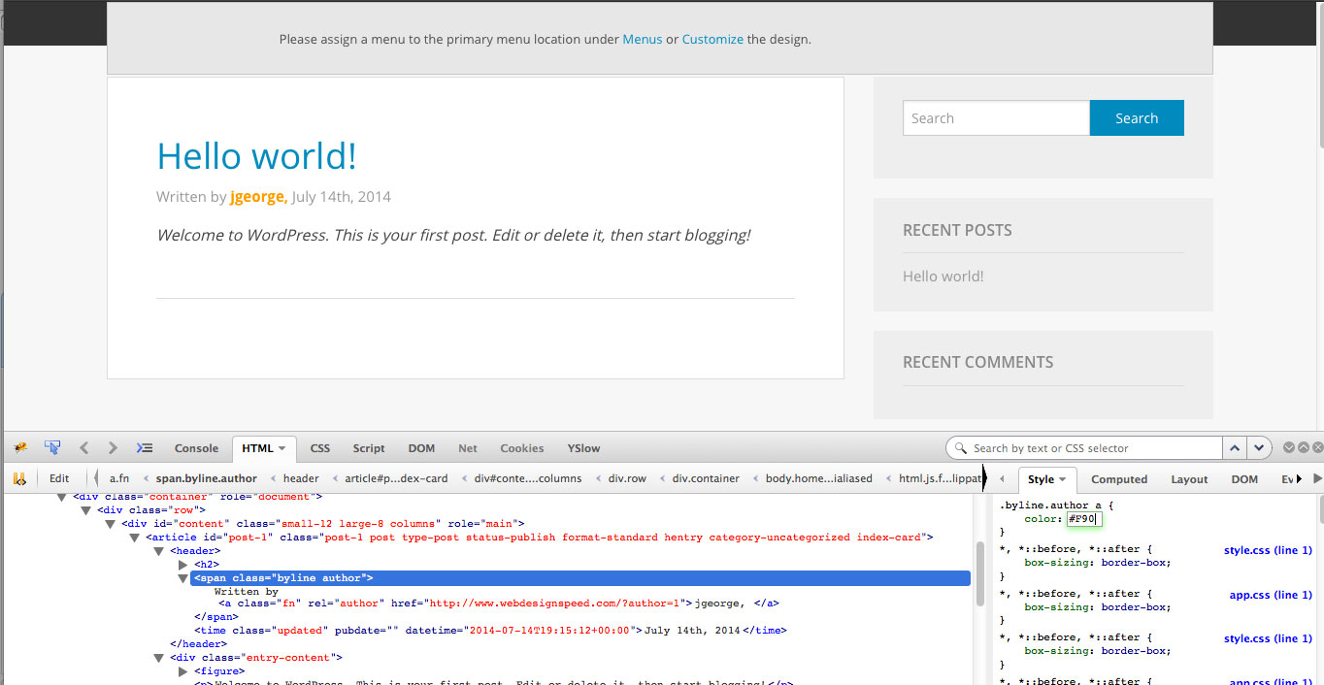The height and width of the screenshot is (685, 1324).
Task: Collapse the article post-1 node
Action: pos(135,538)
